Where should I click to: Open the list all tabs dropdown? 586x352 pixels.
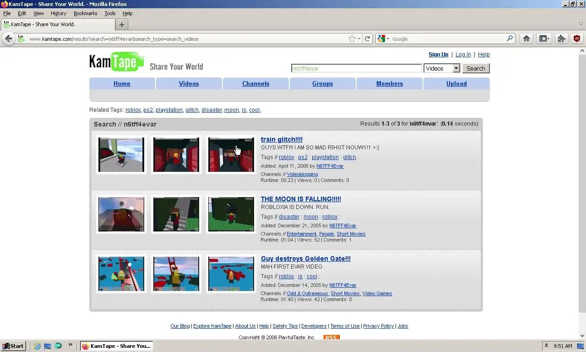pos(581,24)
